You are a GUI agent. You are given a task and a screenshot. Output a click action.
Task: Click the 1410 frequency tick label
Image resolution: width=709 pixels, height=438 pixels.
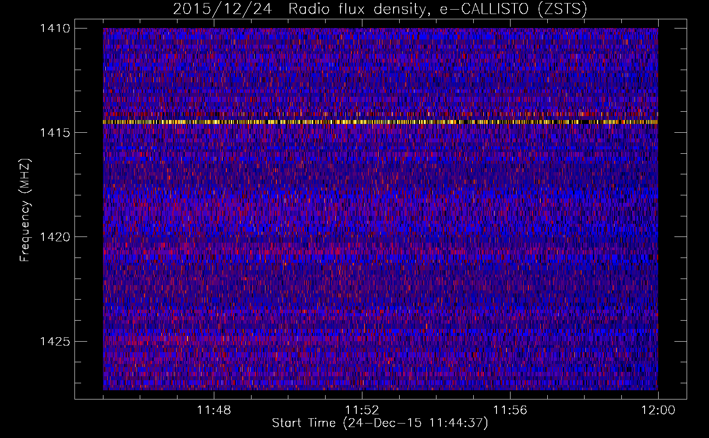[55, 28]
